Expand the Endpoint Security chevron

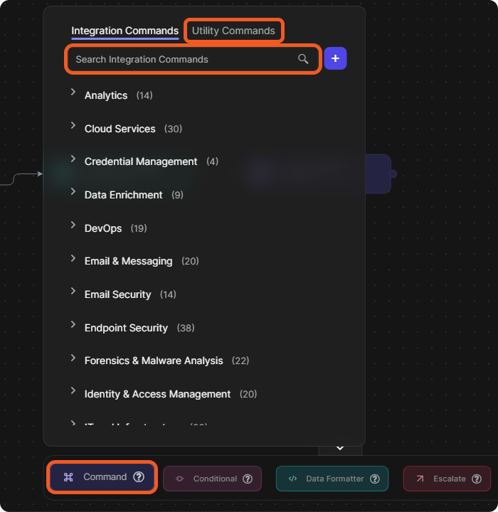(x=73, y=324)
